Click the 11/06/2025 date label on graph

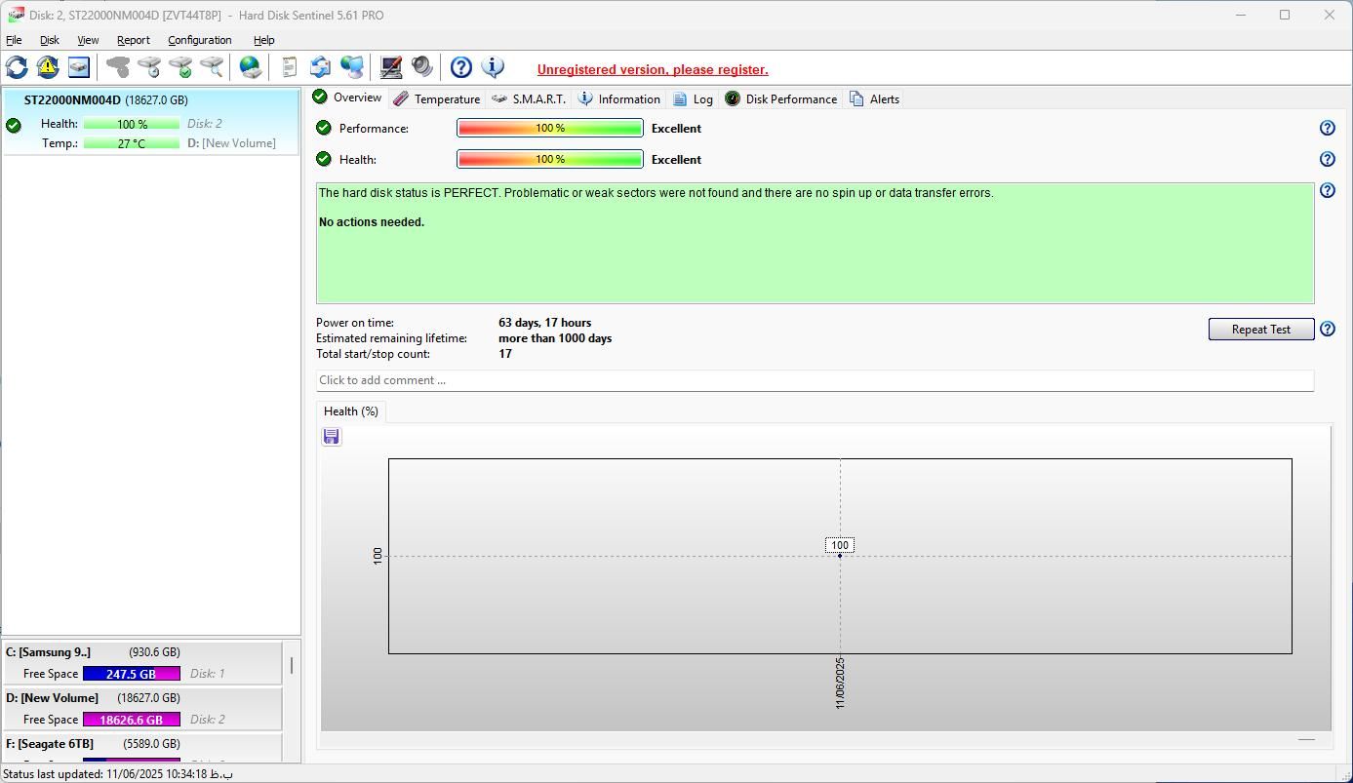click(x=840, y=683)
